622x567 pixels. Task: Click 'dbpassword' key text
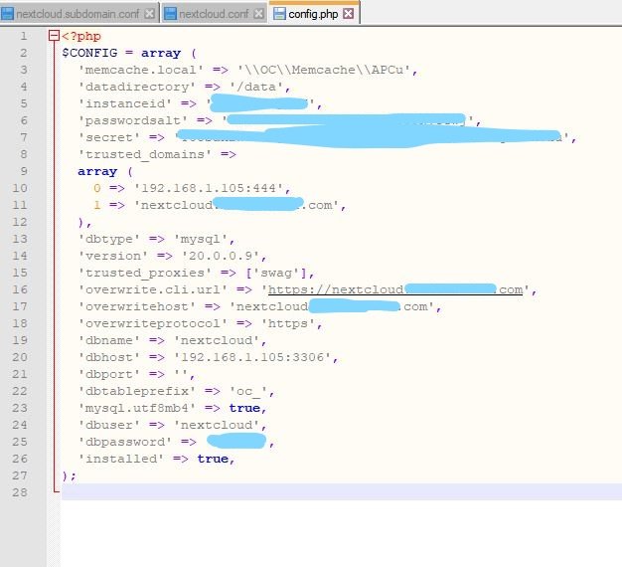[125, 442]
